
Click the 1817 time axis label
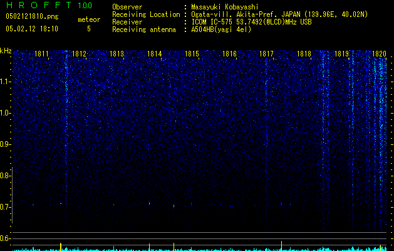(266, 53)
